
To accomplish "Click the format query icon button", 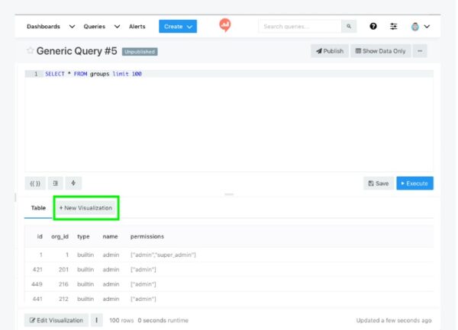I will tap(56, 184).
